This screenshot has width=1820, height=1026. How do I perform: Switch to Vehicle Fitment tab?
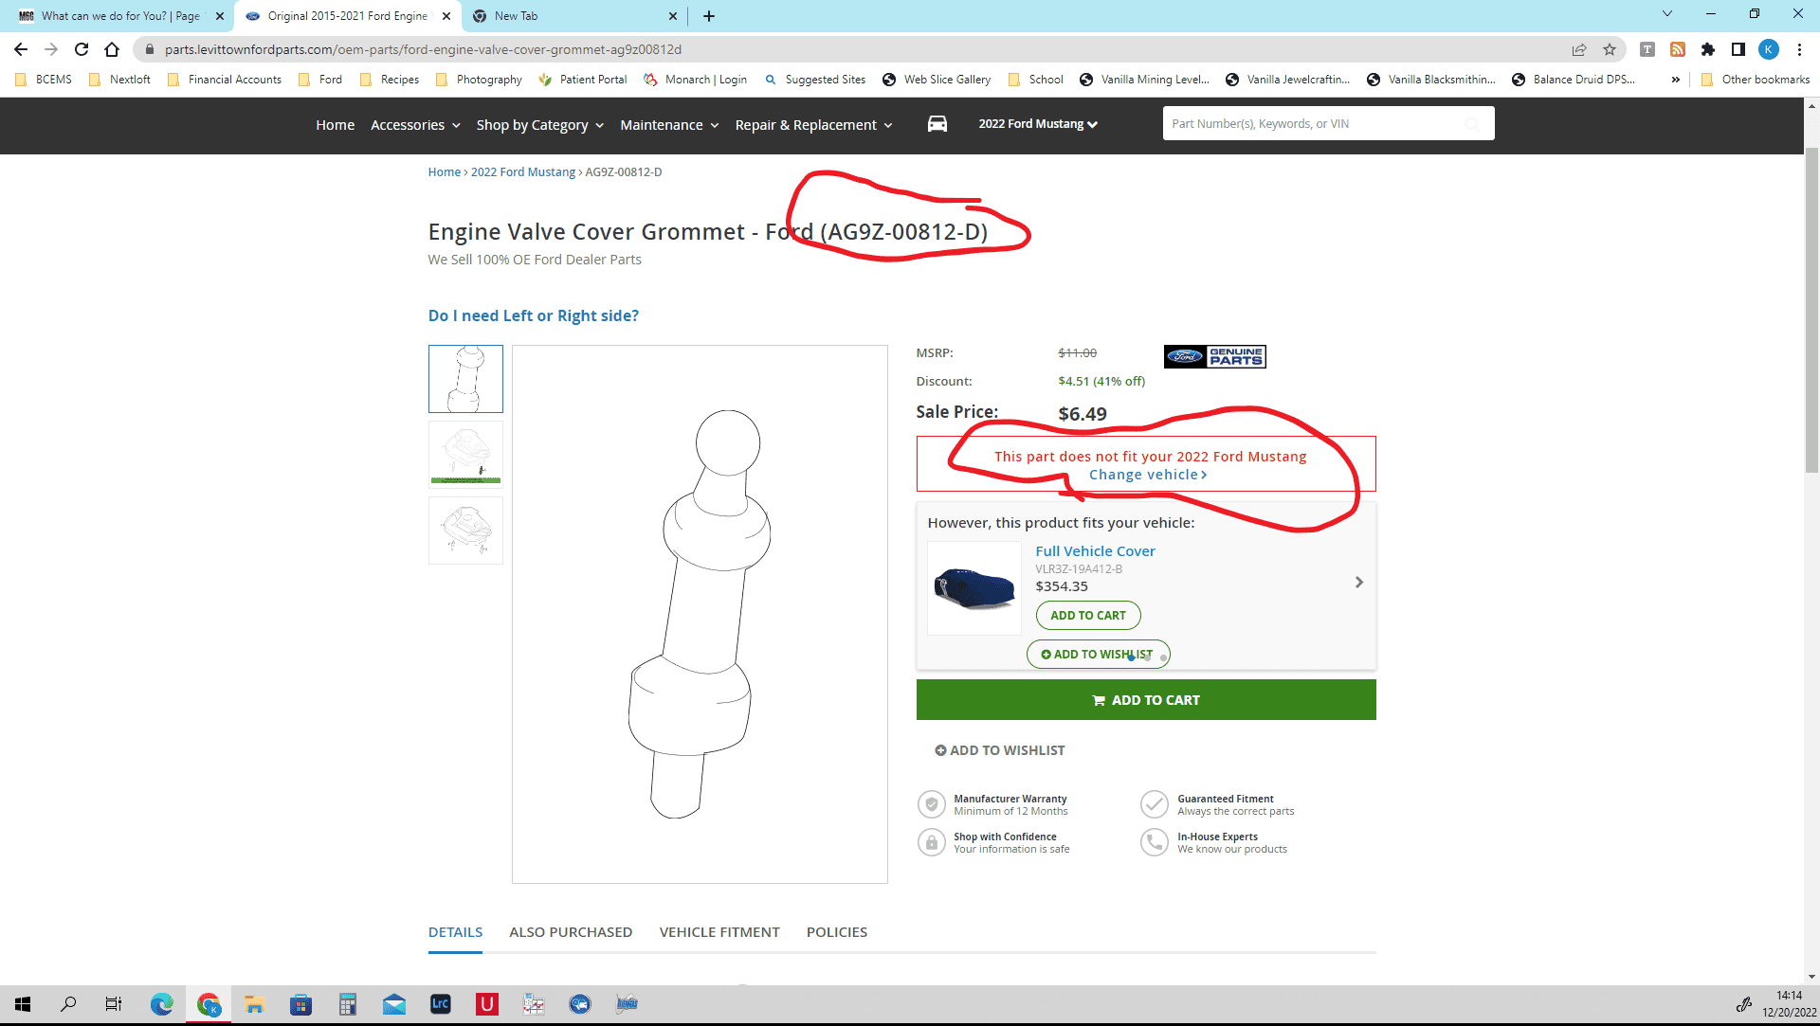click(719, 932)
